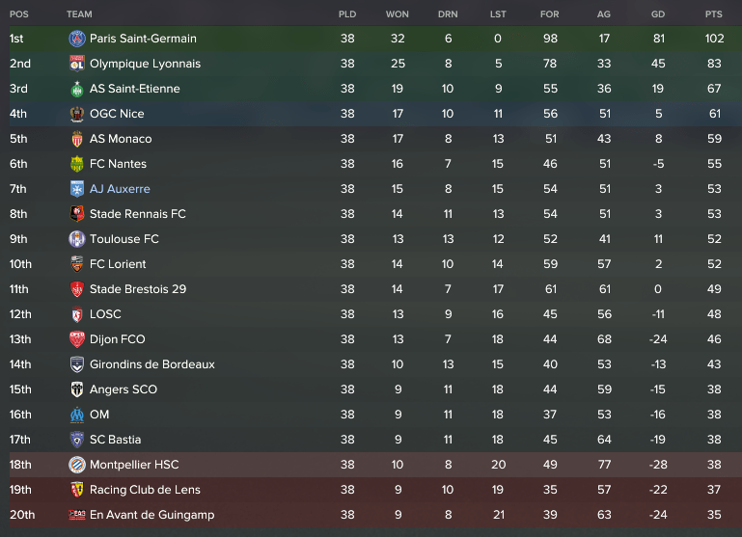This screenshot has width=742, height=537.
Task: Click the Paris Saint-Germain club crest
Action: click(77, 39)
